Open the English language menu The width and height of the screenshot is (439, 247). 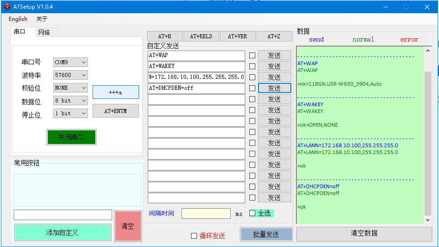[18, 19]
